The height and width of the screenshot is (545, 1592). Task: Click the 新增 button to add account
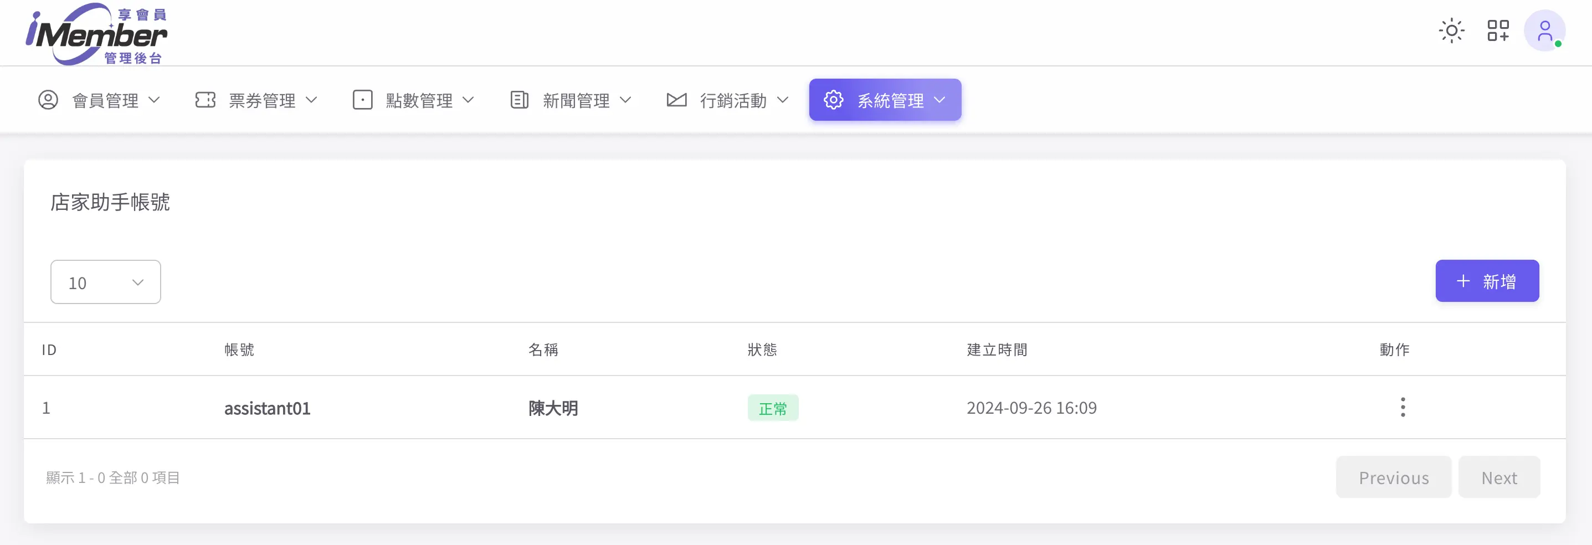(x=1487, y=281)
